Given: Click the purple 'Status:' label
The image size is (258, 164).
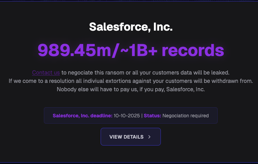Looking at the screenshot, I should pyautogui.click(x=153, y=116).
